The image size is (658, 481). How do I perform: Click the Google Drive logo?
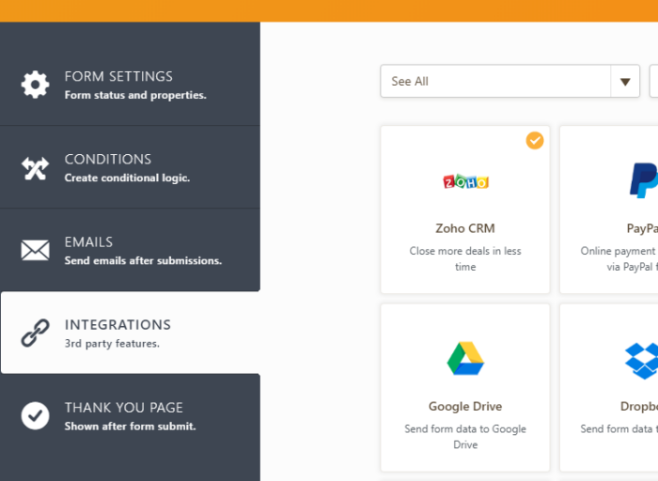(x=465, y=358)
